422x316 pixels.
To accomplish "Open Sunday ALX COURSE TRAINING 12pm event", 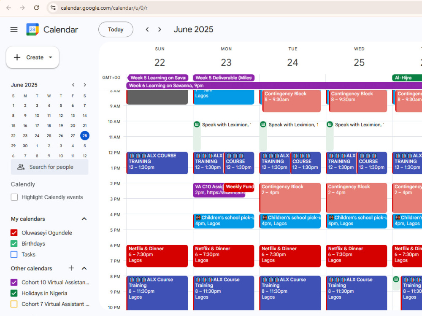I will pos(157,163).
